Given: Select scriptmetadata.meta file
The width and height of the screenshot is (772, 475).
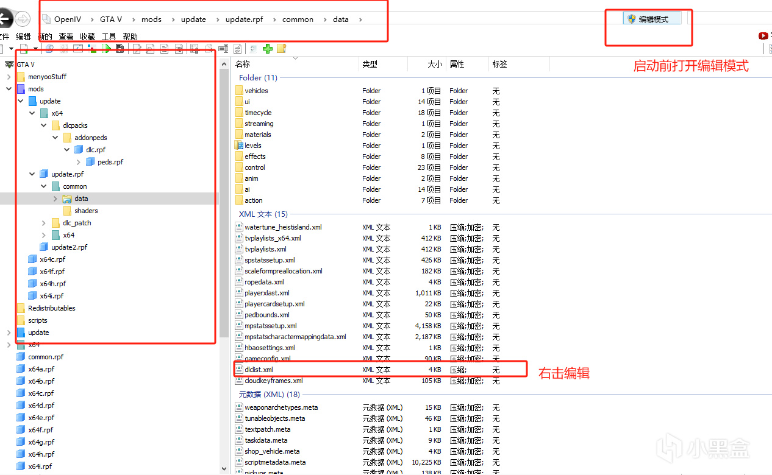Looking at the screenshot, I should [275, 462].
